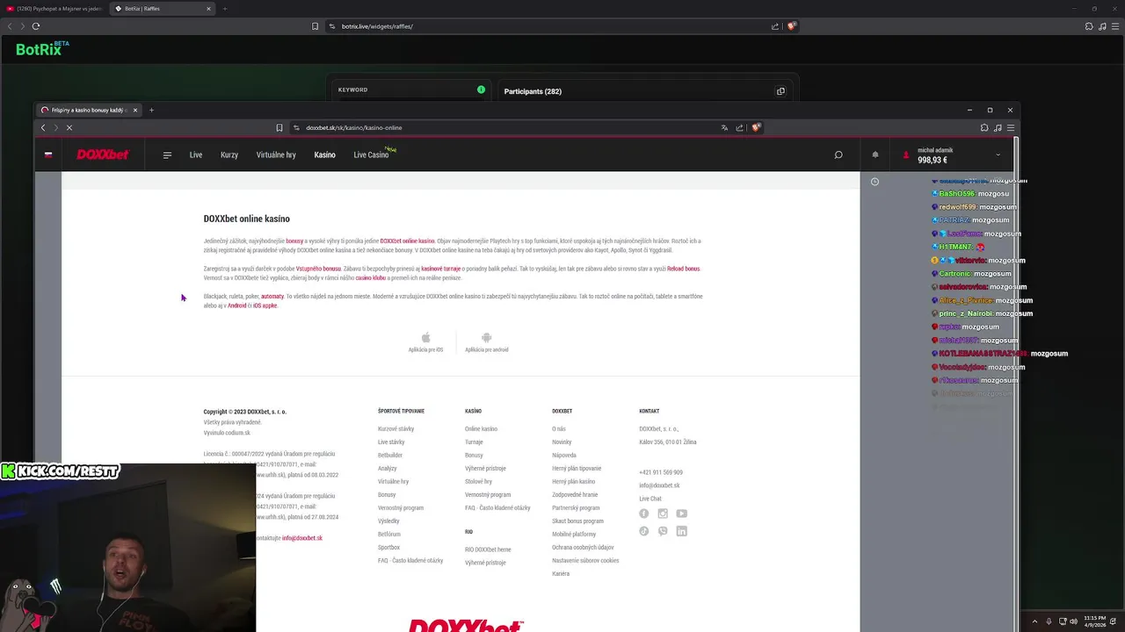The image size is (1125, 632).
Task: Open the Live Casino menu item
Action: pos(371,155)
